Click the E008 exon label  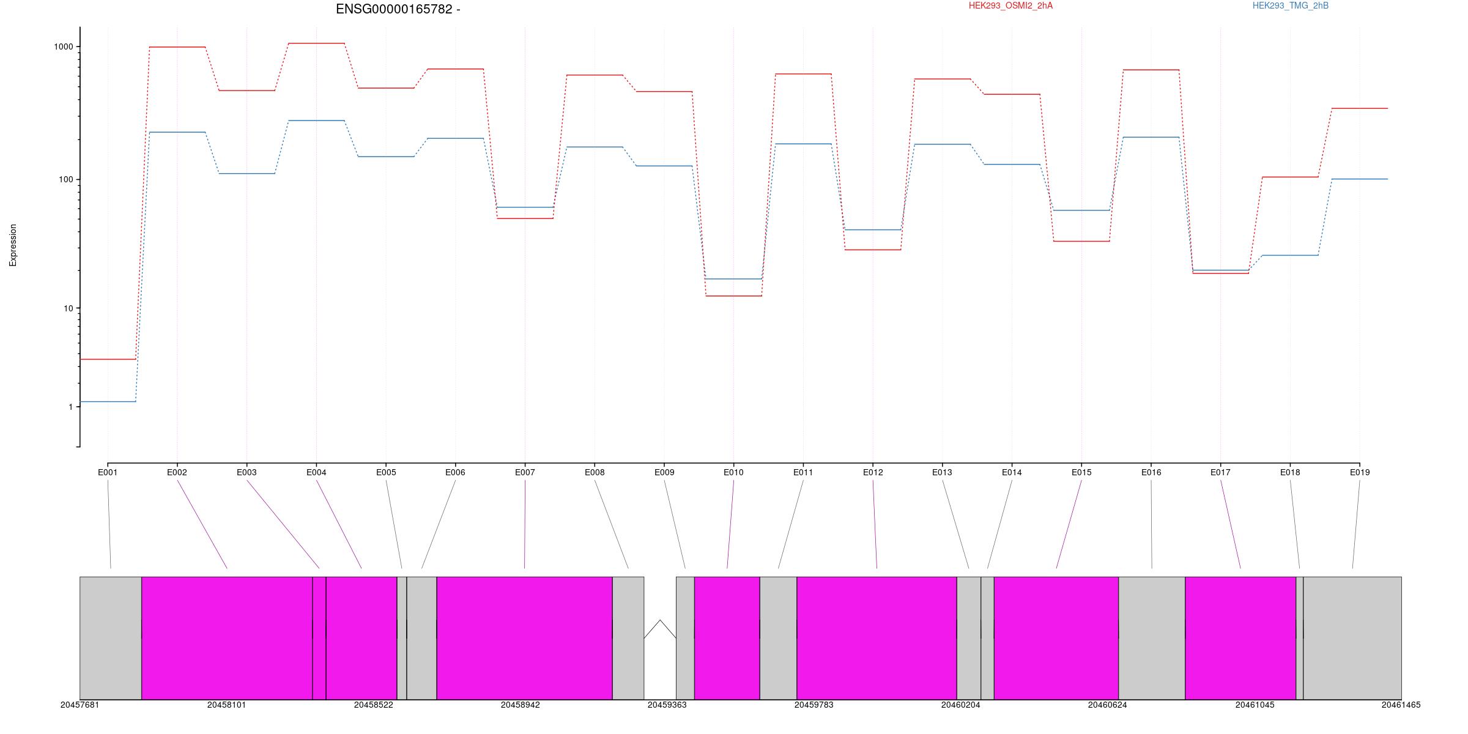(595, 472)
